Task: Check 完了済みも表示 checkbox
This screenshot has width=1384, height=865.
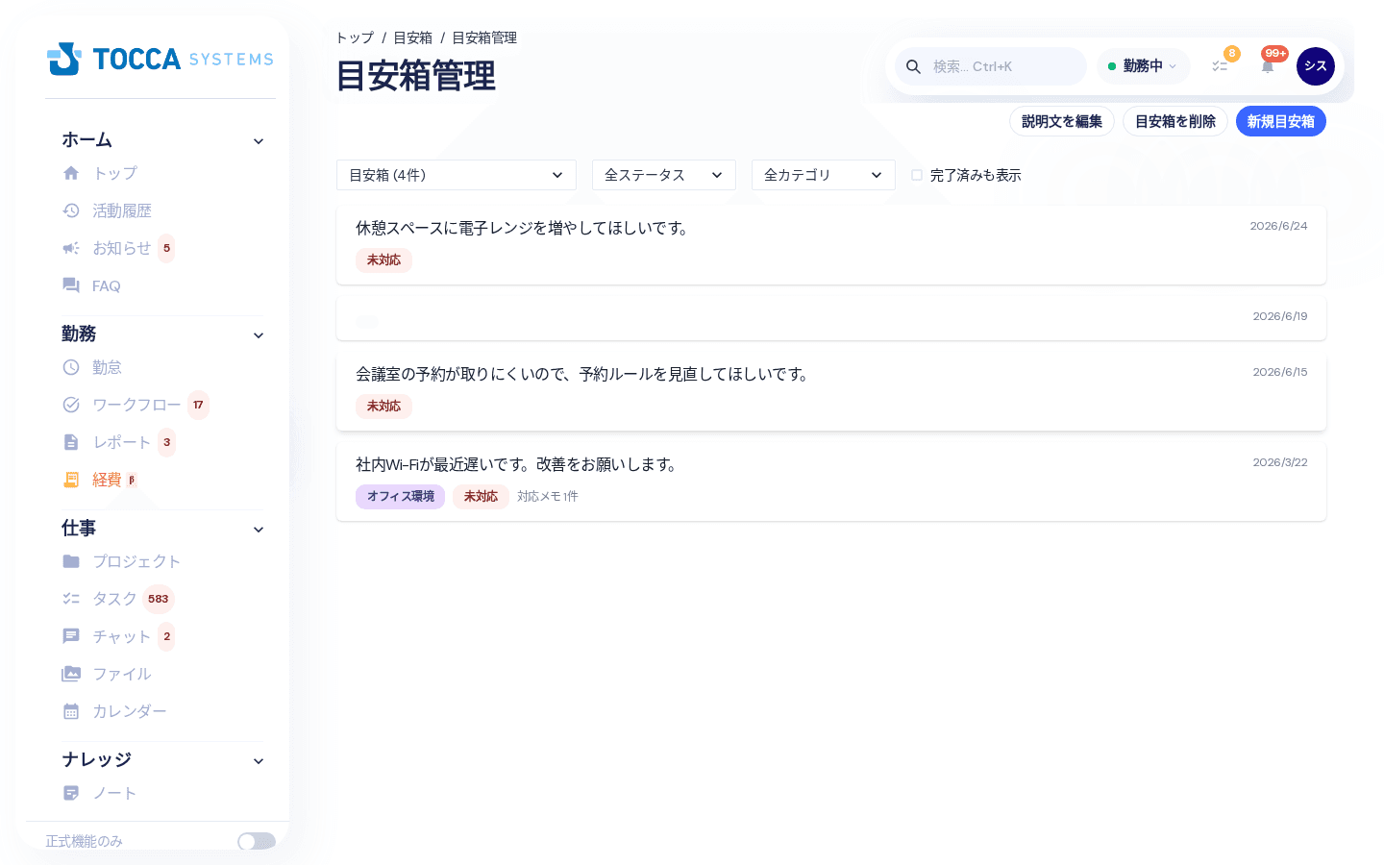Action: pos(917,175)
